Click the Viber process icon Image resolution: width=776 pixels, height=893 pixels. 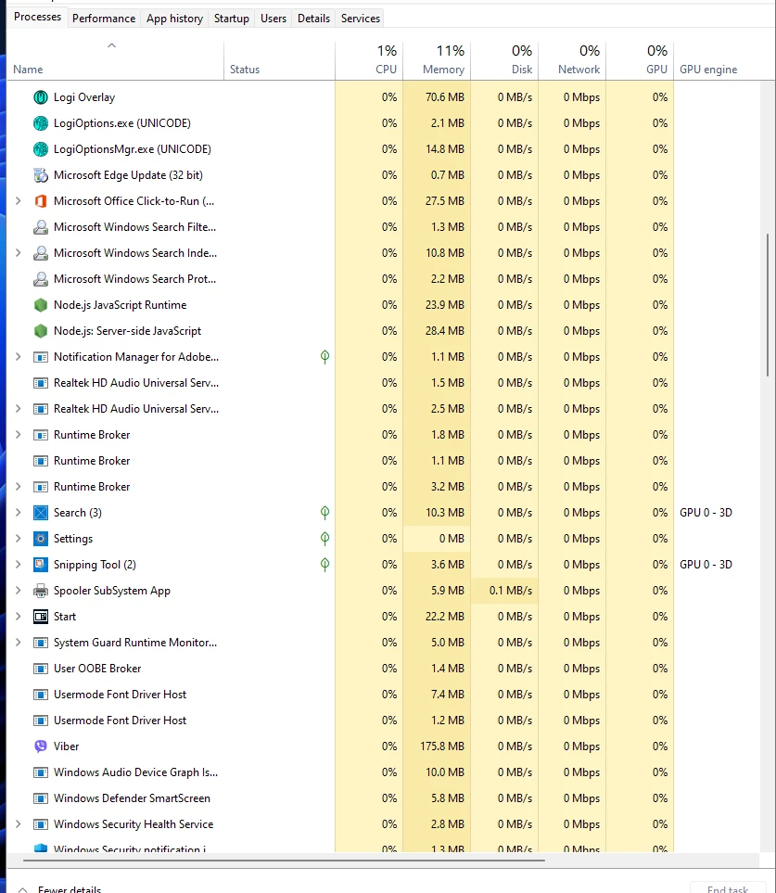pyautogui.click(x=41, y=746)
